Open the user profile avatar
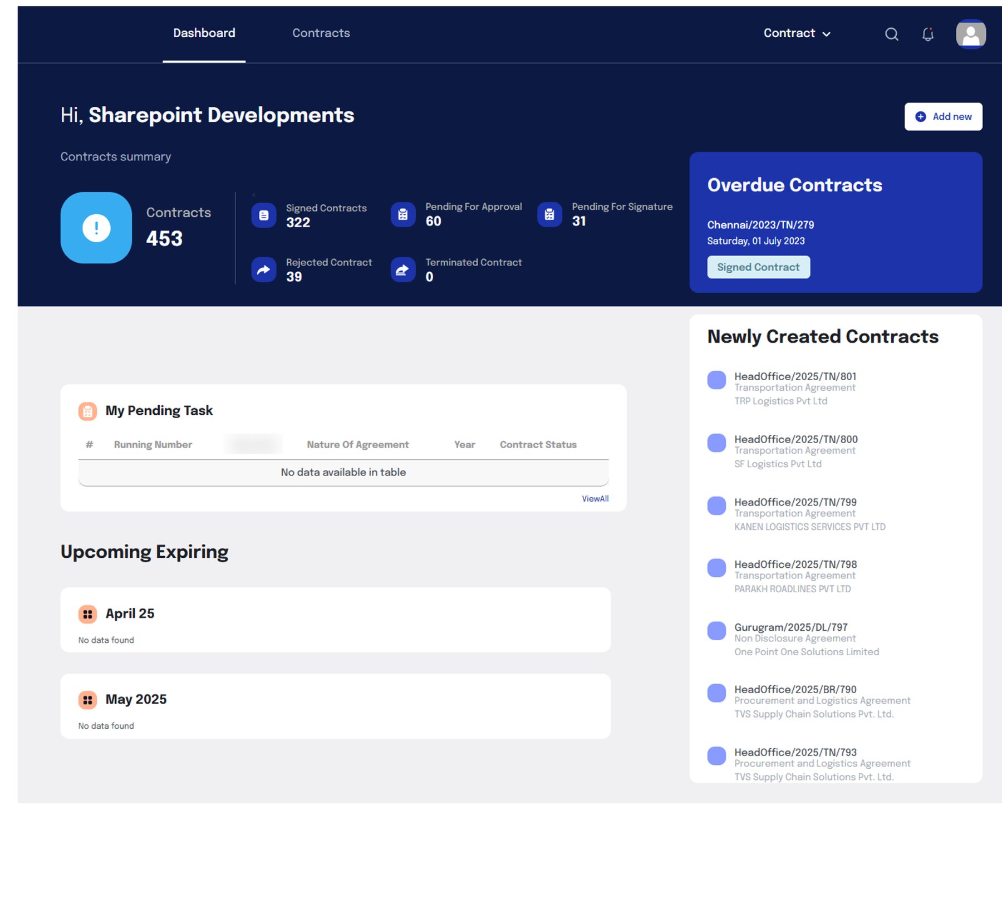This screenshot has width=1002, height=923. coord(971,34)
